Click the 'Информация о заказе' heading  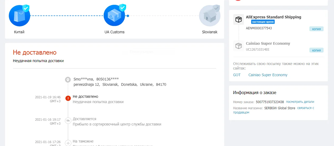tap(255, 93)
